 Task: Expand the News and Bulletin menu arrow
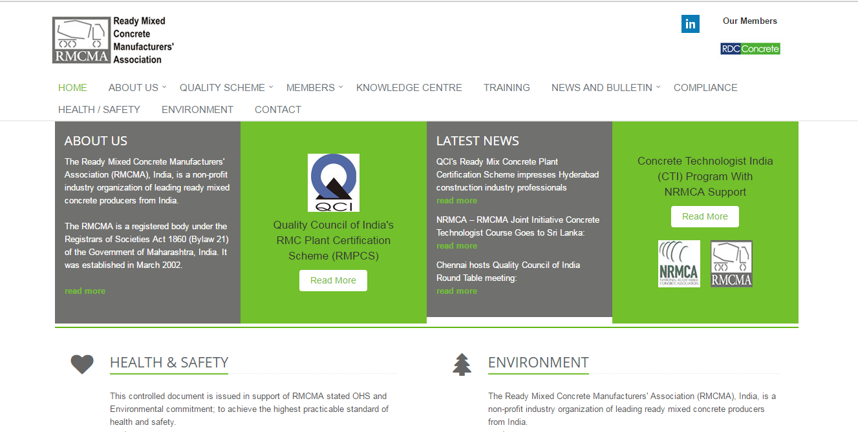[x=658, y=87]
